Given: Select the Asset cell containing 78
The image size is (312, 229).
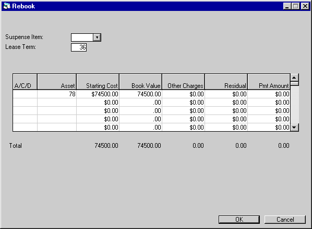Looking at the screenshot, I should pos(57,94).
